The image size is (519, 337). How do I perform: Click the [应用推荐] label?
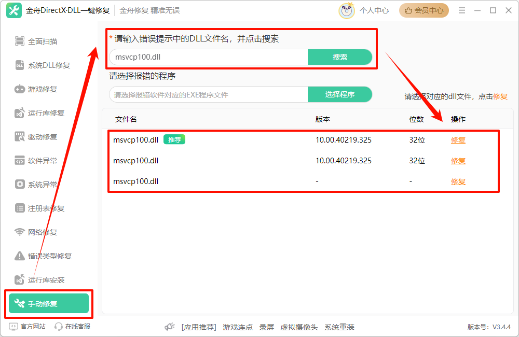(x=199, y=327)
